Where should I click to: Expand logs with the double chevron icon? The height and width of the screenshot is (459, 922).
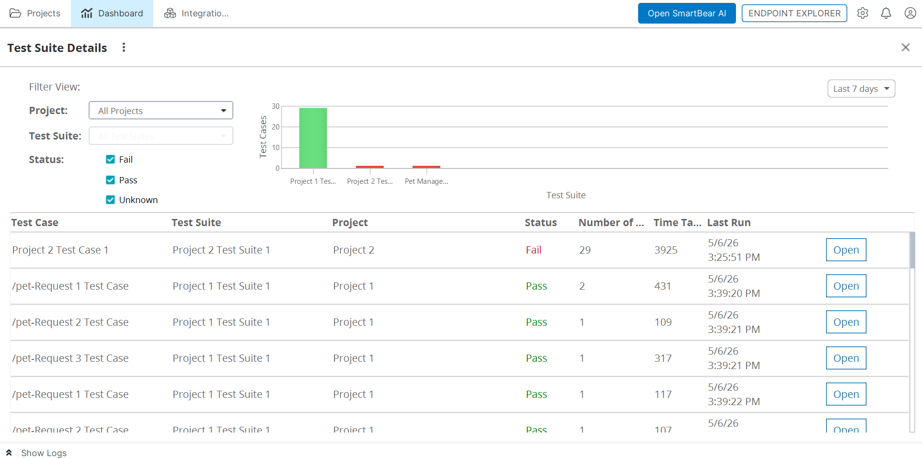point(9,453)
